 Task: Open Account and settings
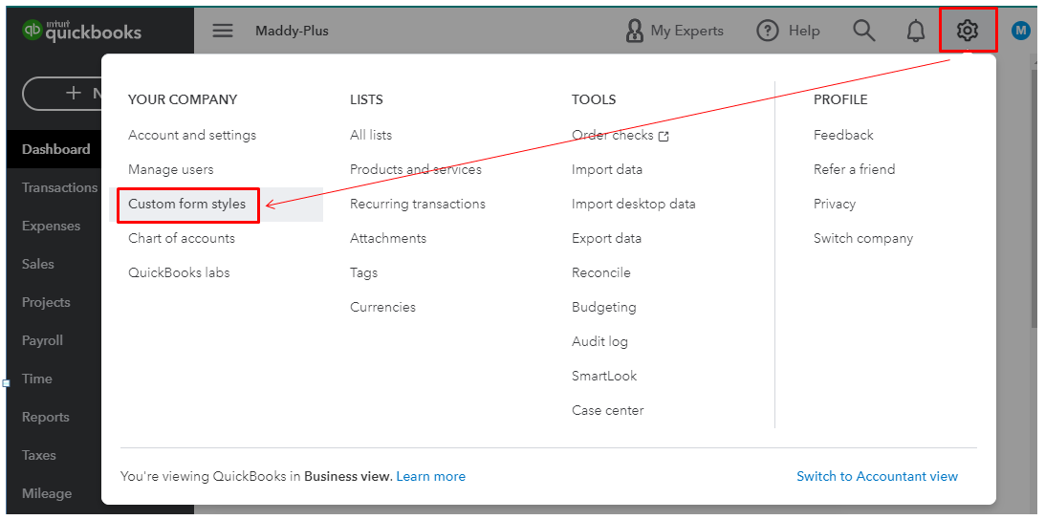(x=192, y=135)
